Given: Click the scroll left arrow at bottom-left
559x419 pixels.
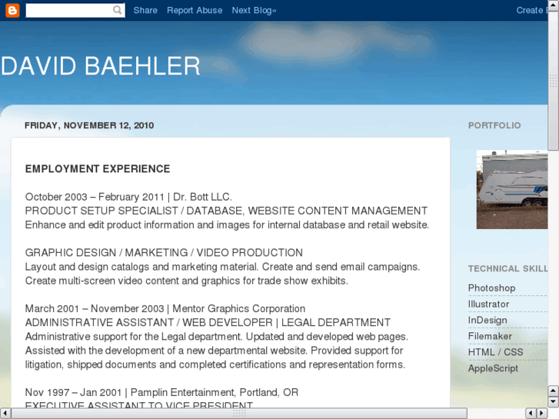Looking at the screenshot, I should click(5, 414).
